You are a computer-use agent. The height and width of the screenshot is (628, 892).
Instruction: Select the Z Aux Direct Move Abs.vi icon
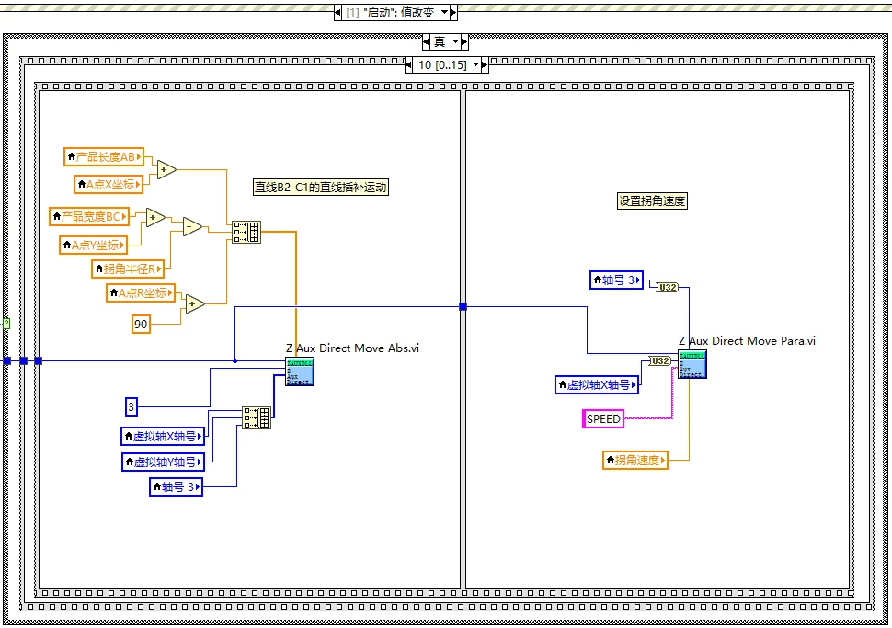coord(300,371)
